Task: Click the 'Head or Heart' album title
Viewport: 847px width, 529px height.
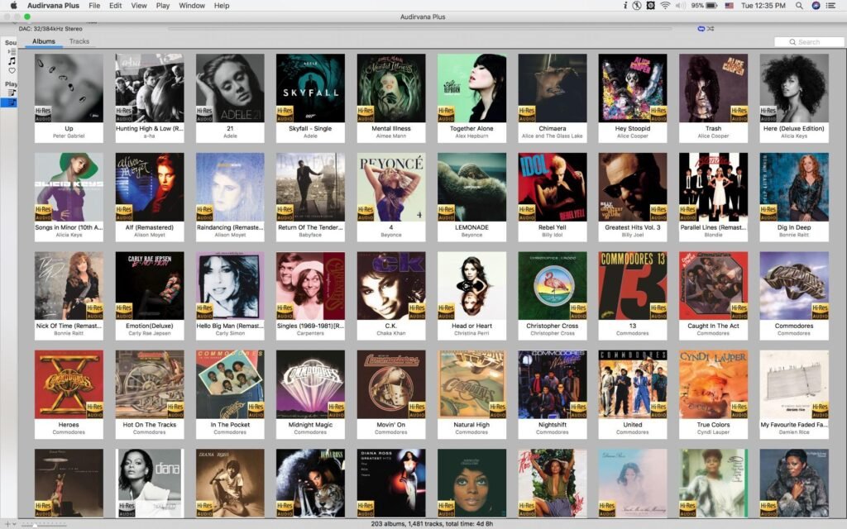Action: tap(471, 326)
